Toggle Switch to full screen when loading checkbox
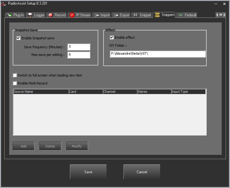 (x=15, y=75)
